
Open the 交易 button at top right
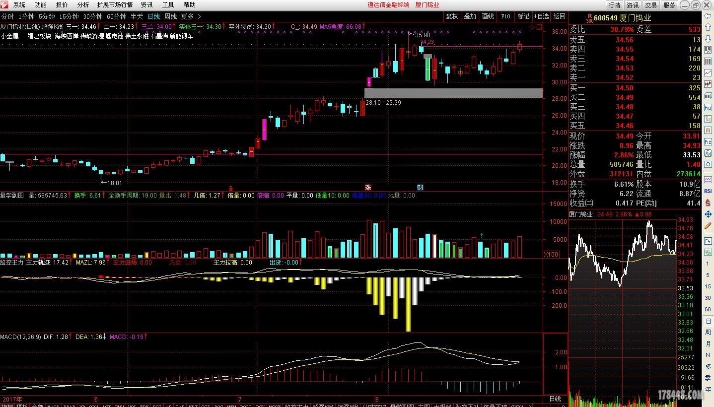tap(651, 5)
